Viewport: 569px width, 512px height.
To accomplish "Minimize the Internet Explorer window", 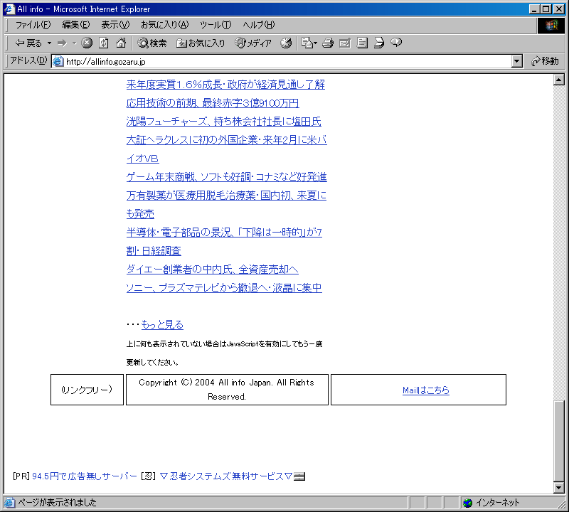I will [x=534, y=9].
